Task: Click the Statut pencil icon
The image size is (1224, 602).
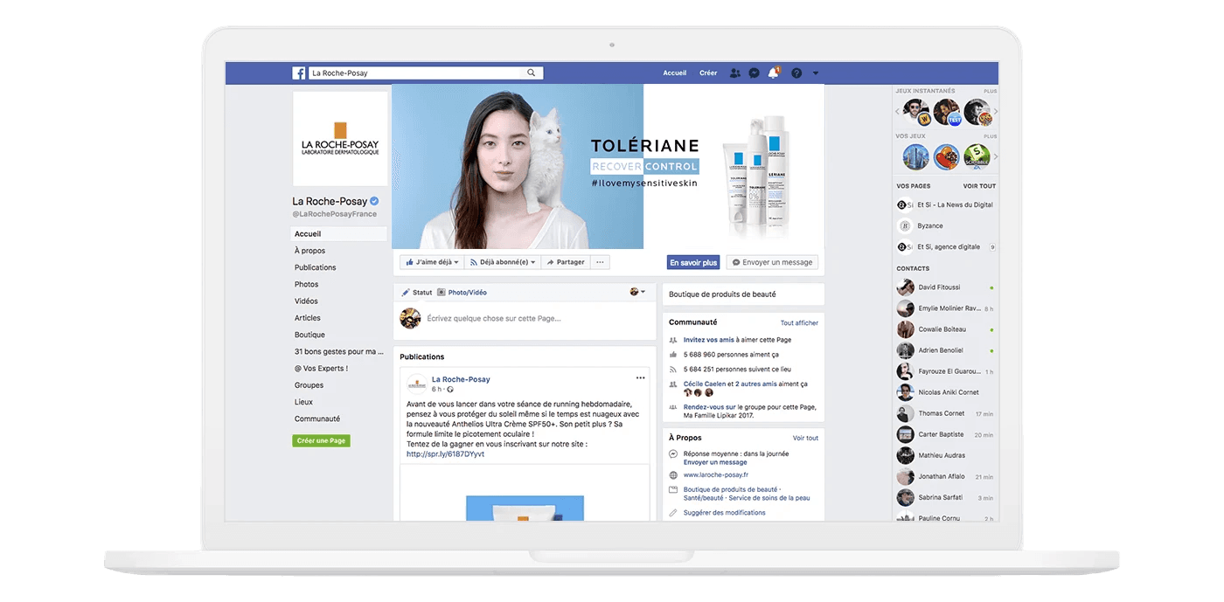Action: 406,293
